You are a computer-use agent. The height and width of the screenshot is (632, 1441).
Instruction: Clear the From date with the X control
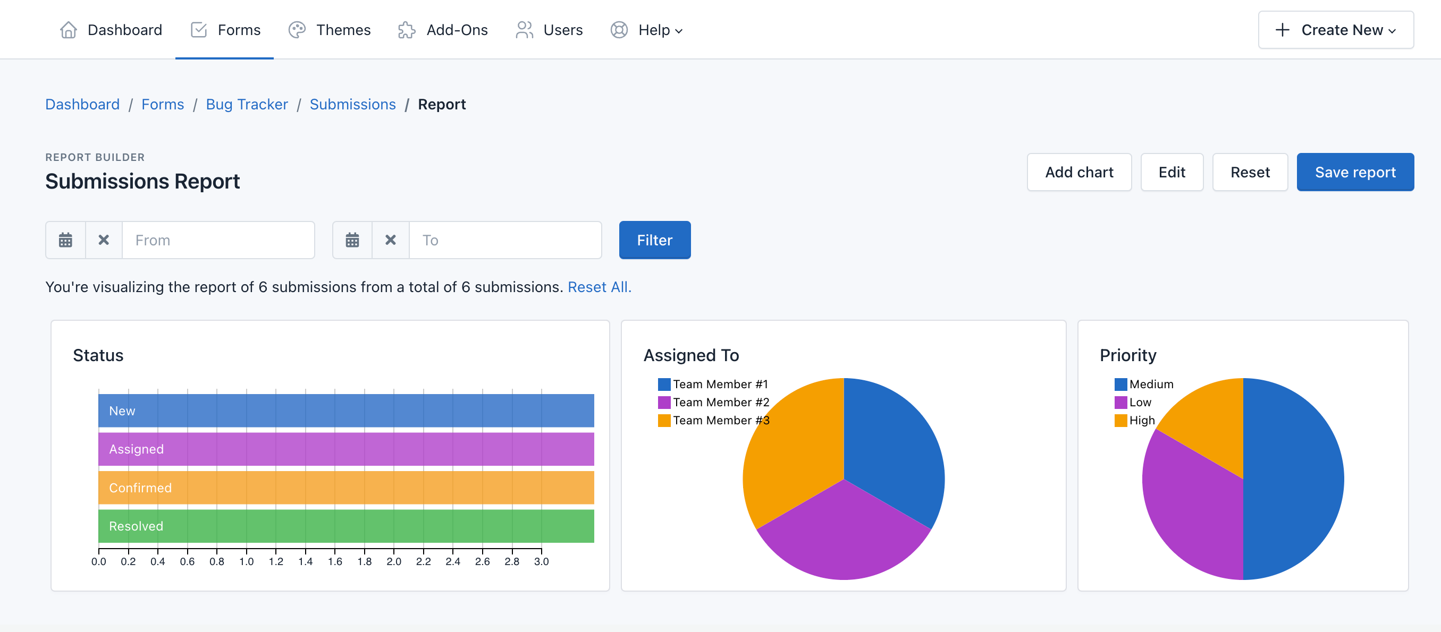pyautogui.click(x=103, y=240)
